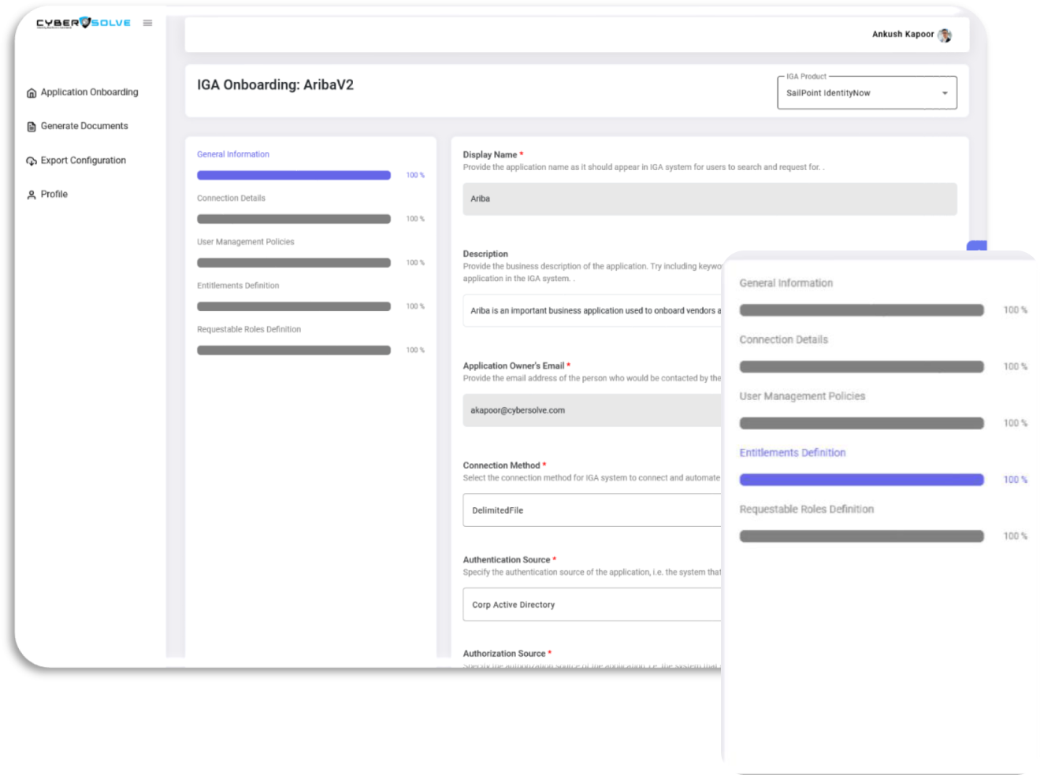
Task: Click the Display Name field containing Ariba
Action: click(709, 199)
